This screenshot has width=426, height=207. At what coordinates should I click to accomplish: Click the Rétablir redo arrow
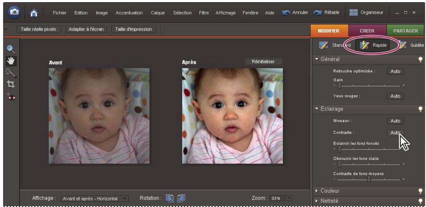pyautogui.click(x=318, y=12)
